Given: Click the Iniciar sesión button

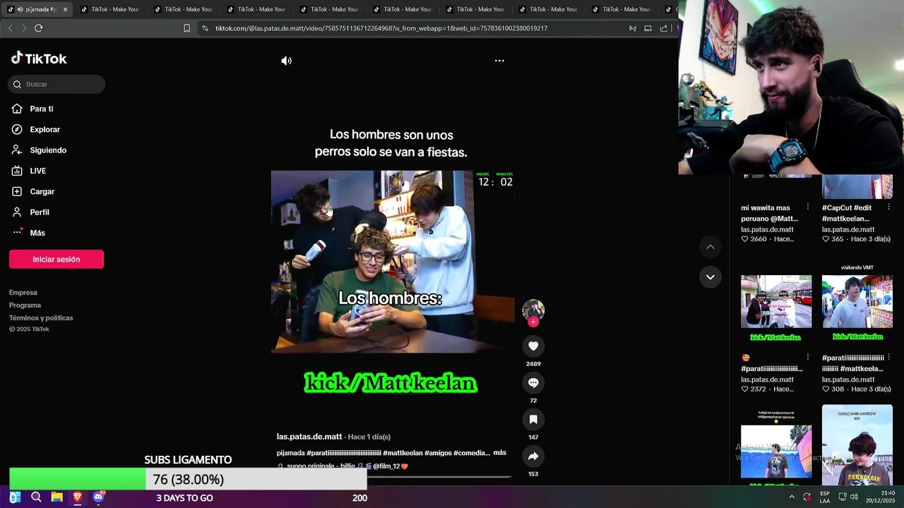Looking at the screenshot, I should pos(56,259).
